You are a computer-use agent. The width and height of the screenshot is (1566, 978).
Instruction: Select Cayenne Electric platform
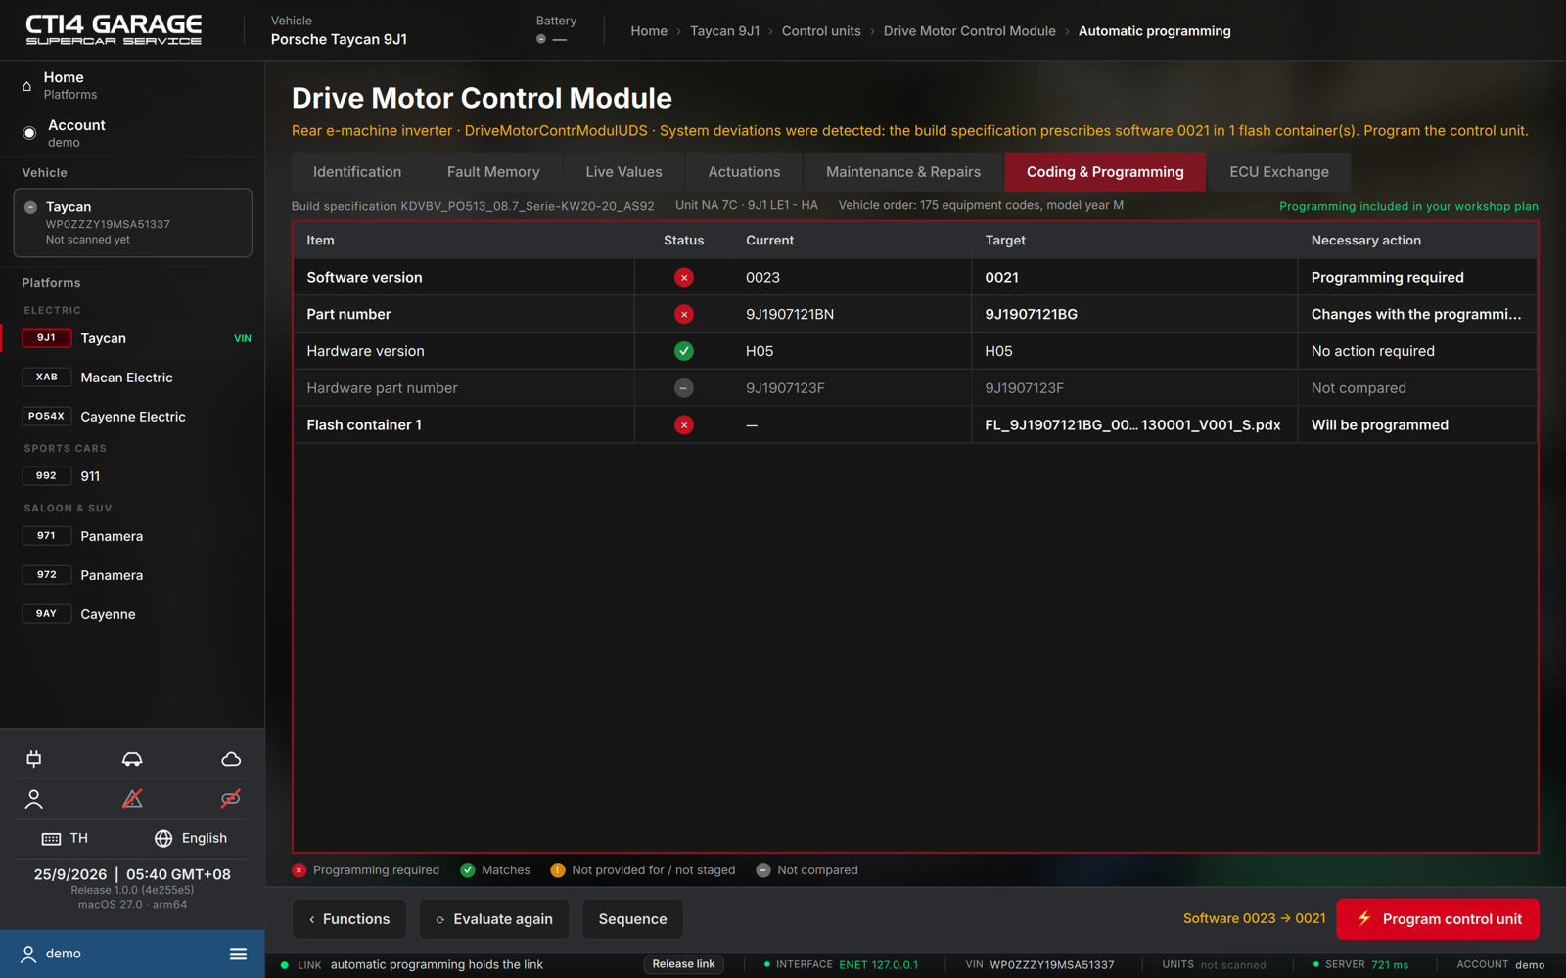[x=133, y=417]
